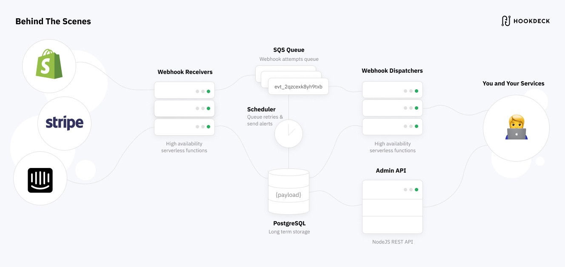Click the Stripe logo circle
The width and height of the screenshot is (565, 267).
click(65, 123)
